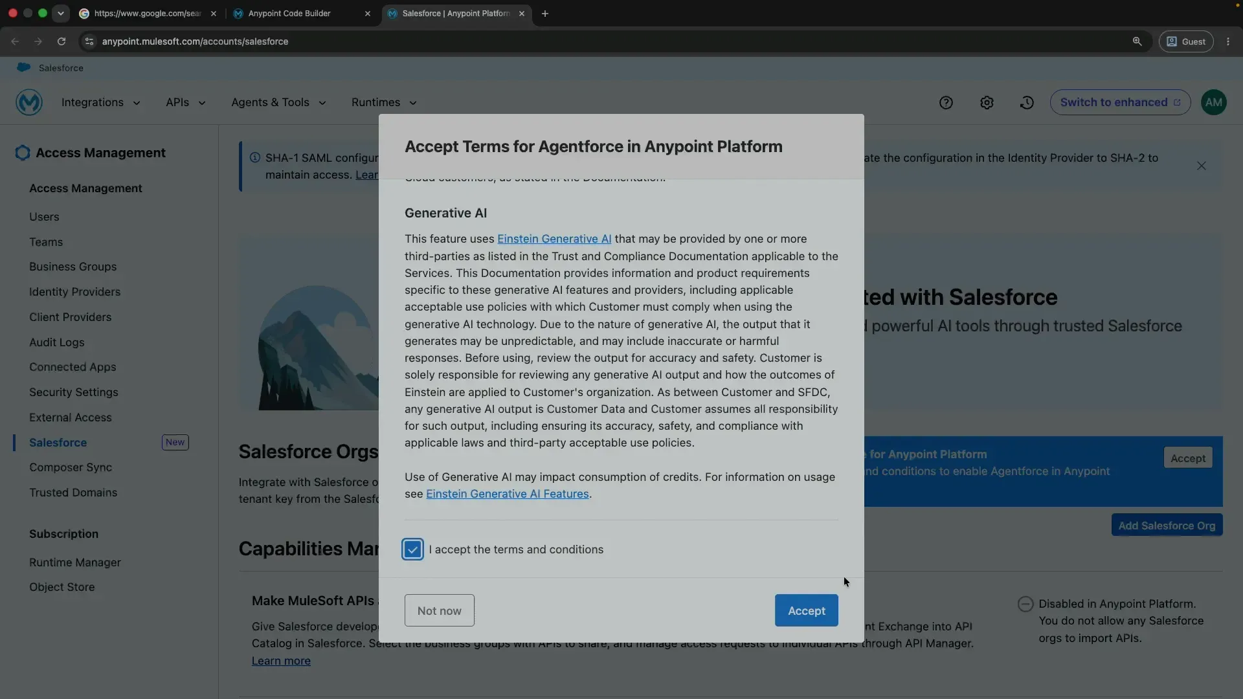
Task: Click the info icon in SAML banner
Action: click(x=255, y=157)
